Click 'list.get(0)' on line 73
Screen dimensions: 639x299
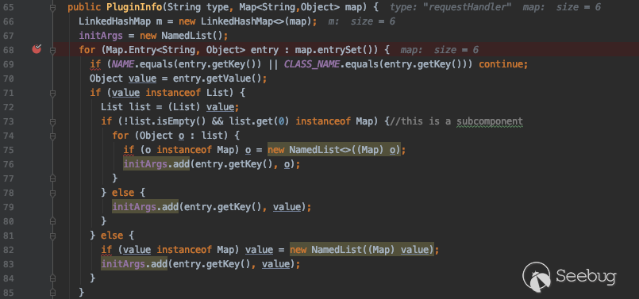(259, 121)
